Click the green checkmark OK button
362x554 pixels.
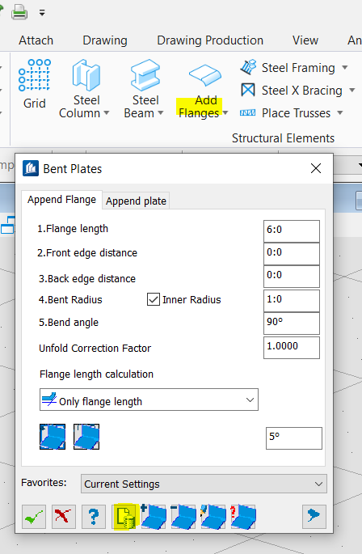coord(34,517)
